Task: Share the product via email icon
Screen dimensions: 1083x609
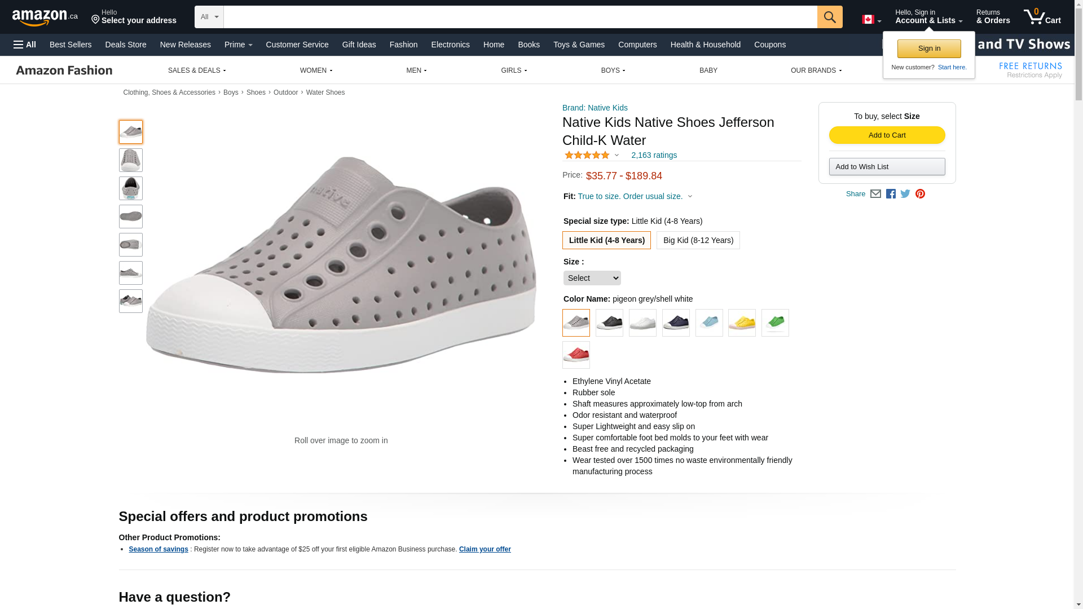Action: 875,194
